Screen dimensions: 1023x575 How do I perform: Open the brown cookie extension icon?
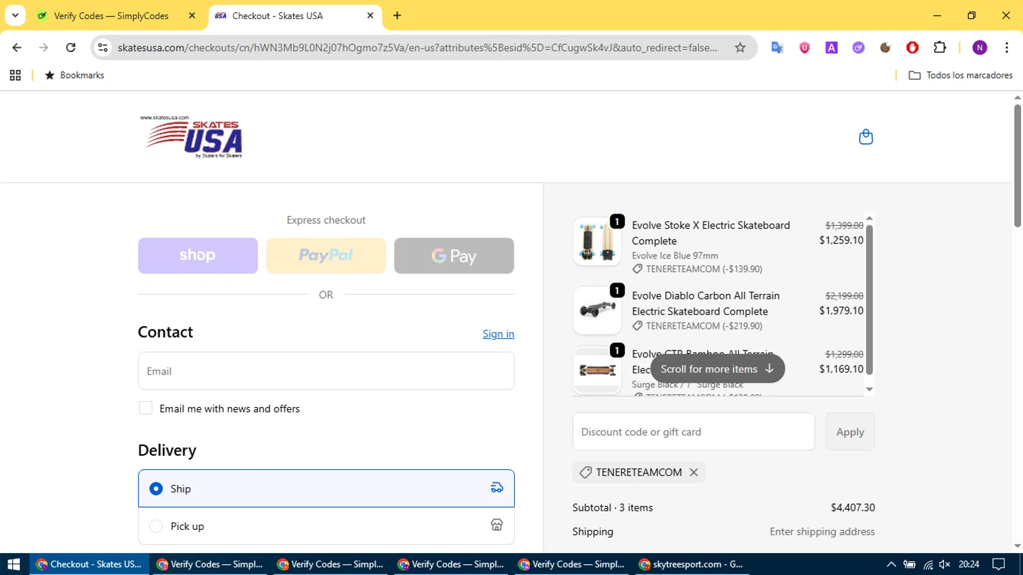(885, 48)
